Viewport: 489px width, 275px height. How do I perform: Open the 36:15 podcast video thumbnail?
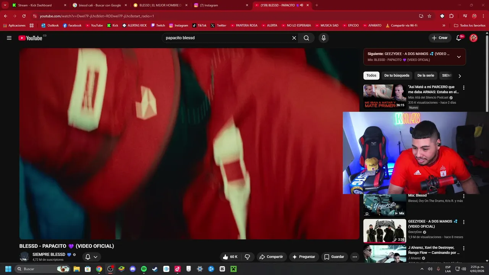[x=385, y=97]
